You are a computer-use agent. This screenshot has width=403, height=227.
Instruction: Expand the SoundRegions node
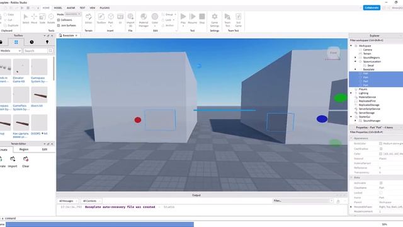coord(355,57)
